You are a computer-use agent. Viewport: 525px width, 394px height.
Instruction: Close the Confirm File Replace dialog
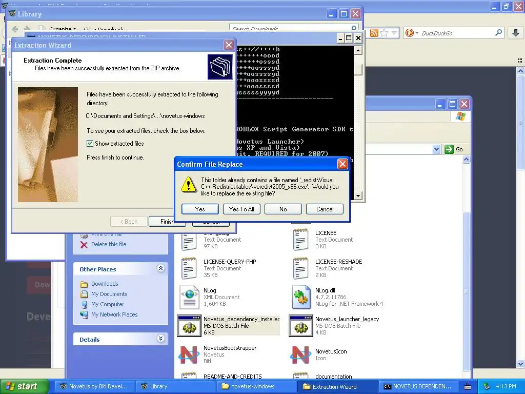342,164
